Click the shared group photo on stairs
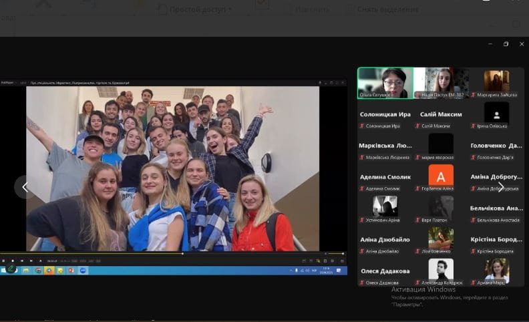 pos(173,169)
